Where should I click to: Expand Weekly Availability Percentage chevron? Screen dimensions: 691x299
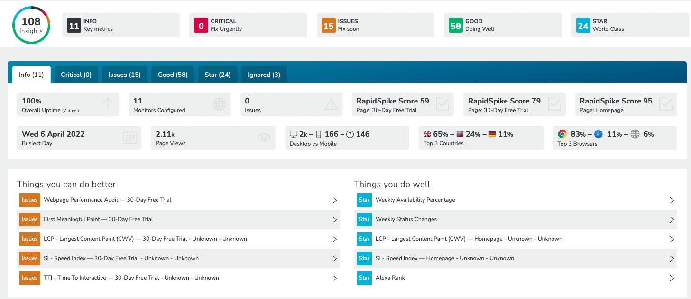pyautogui.click(x=672, y=200)
